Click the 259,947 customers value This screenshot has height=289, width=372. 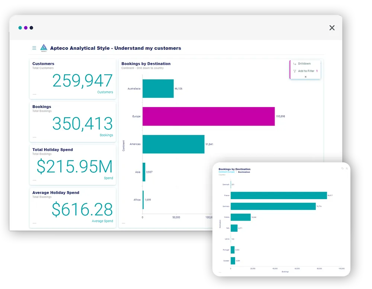coord(82,81)
